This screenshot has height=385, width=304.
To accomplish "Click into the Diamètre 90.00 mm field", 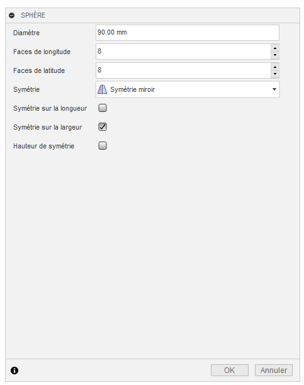I will [188, 33].
